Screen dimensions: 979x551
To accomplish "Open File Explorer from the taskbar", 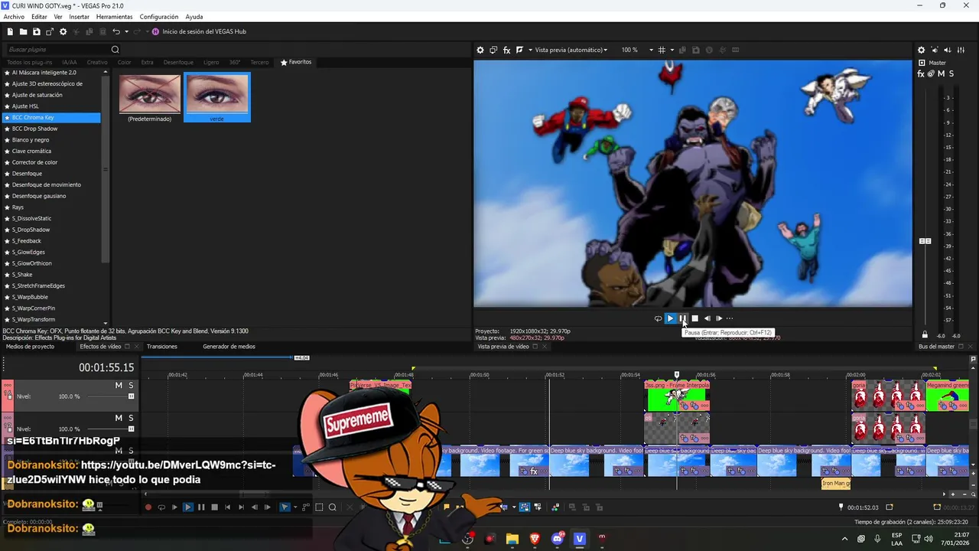I will tap(512, 539).
